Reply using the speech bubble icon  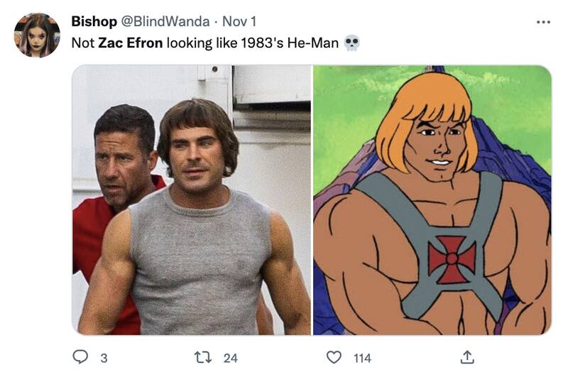pos(80,358)
